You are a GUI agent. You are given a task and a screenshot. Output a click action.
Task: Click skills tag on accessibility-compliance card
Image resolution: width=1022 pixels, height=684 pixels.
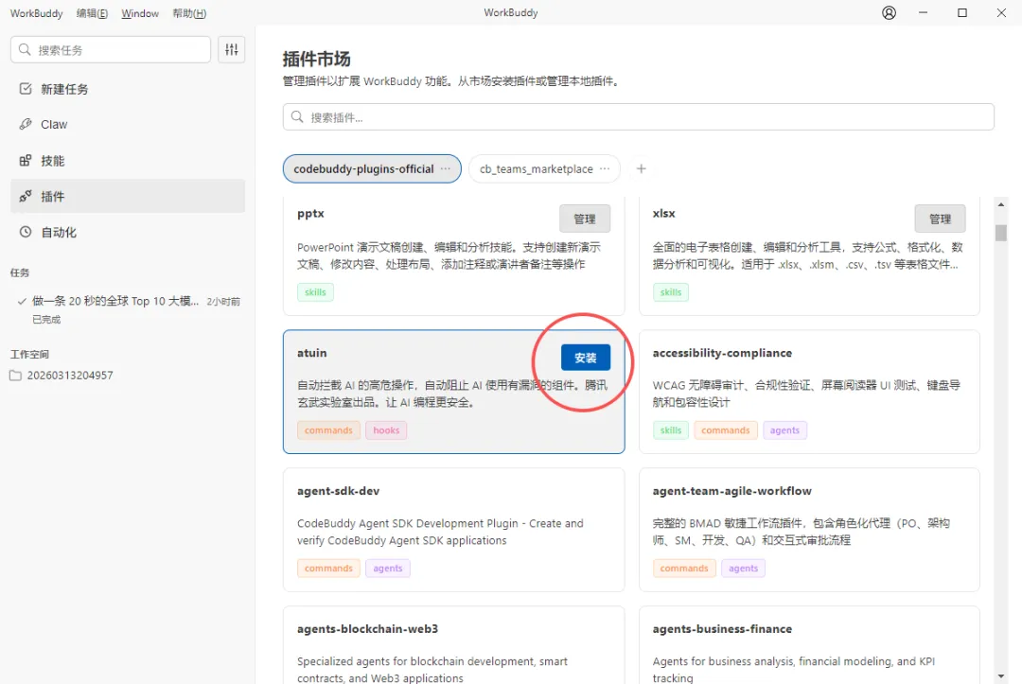click(671, 430)
